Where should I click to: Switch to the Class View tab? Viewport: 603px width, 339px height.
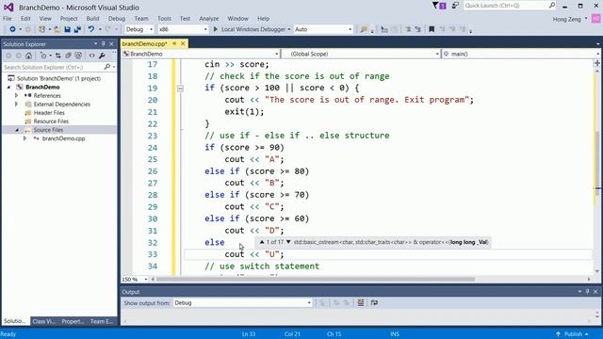coord(43,321)
